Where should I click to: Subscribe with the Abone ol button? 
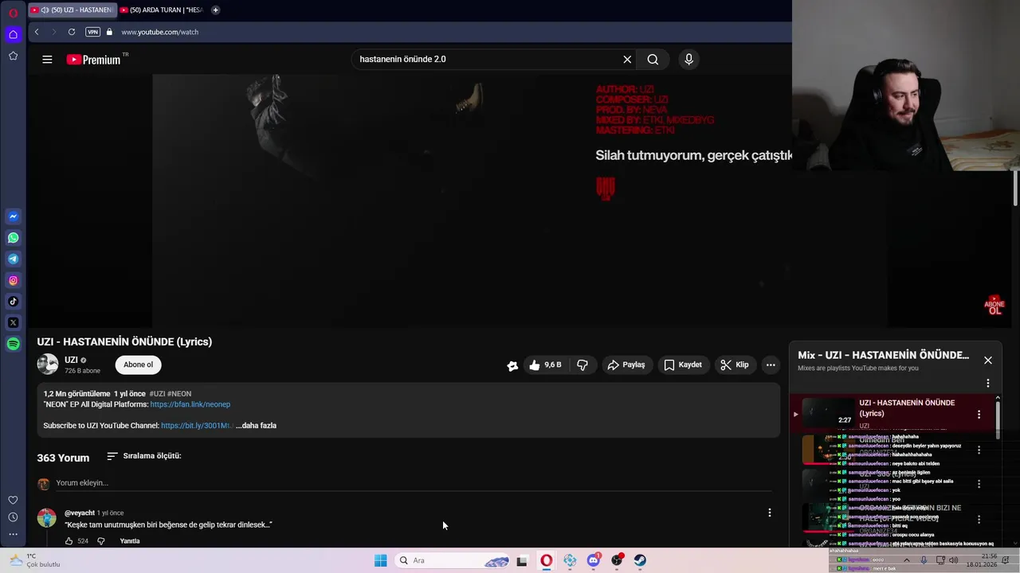138,364
